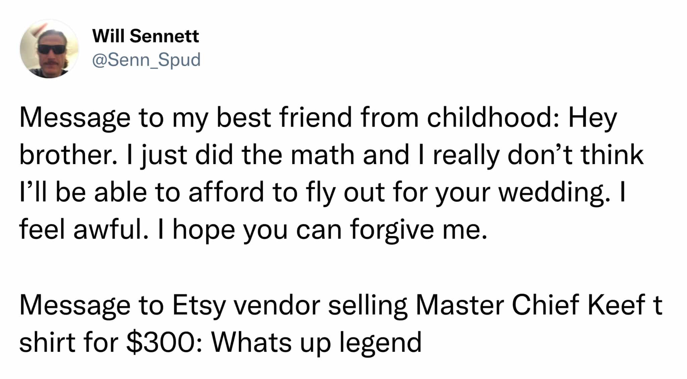Click "Hey" ending the first line
Viewport: 687px width, 379px height.
tap(592, 118)
